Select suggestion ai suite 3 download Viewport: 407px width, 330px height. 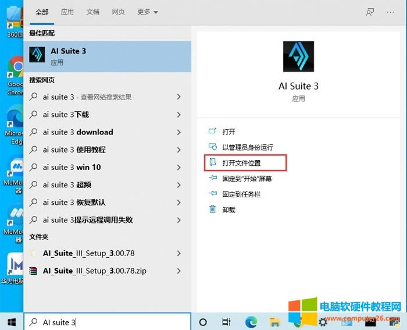108,132
